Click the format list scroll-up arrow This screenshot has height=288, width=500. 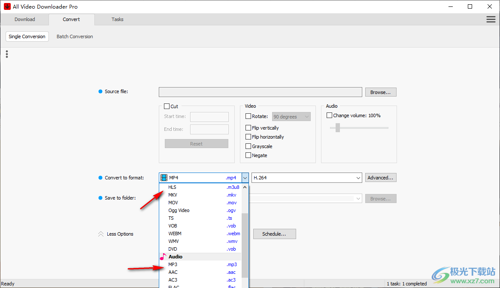(x=245, y=187)
